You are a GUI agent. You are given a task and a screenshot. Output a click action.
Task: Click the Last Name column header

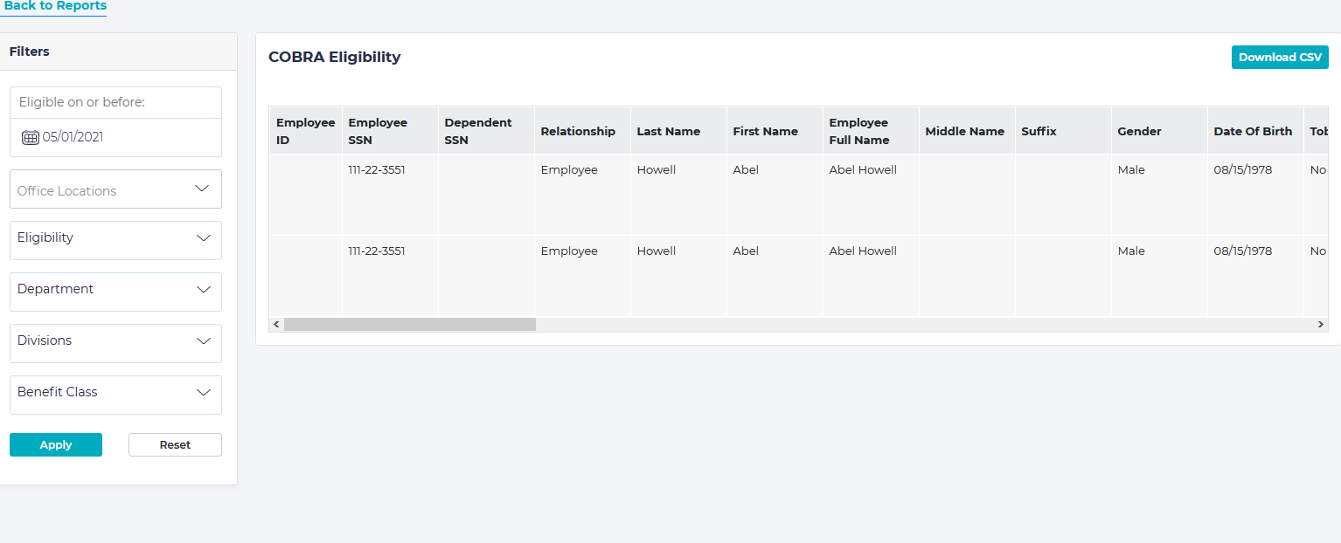point(668,131)
